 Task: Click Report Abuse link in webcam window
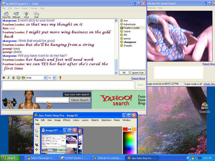tap(209, 64)
